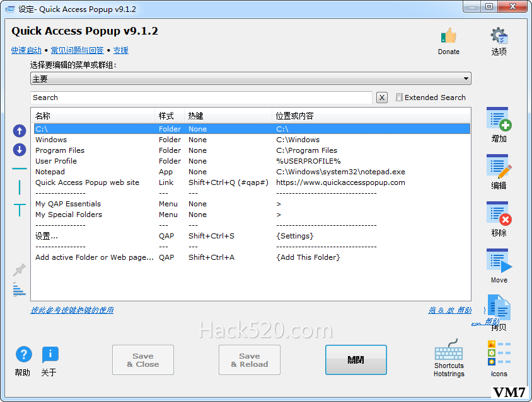Click the Donate thumbs-up icon
This screenshot has height=402, width=532.
tap(449, 36)
